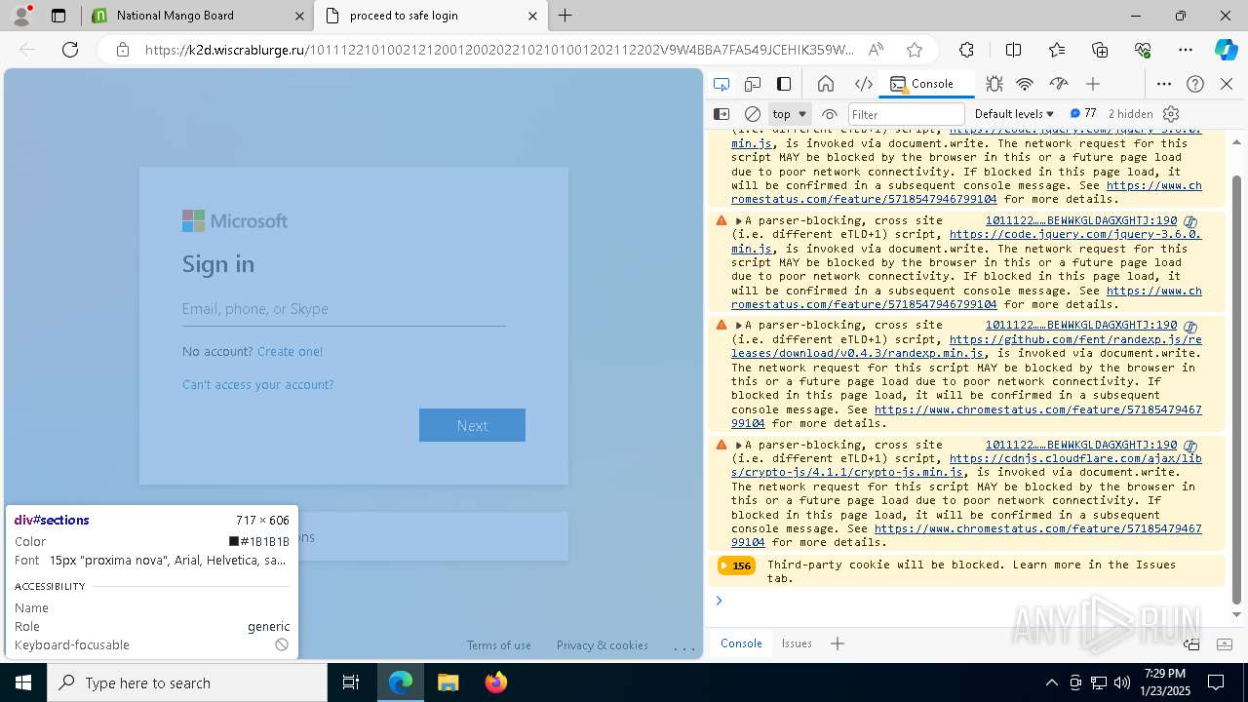Open Firefox from the taskbar
This screenshot has width=1248, height=702.
(495, 682)
